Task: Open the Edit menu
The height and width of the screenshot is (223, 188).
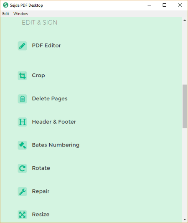Action: click(6, 14)
